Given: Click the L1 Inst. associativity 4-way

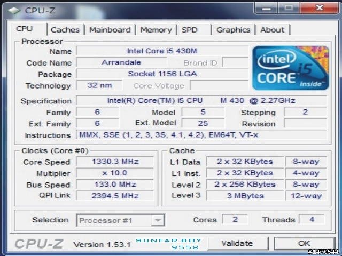Looking at the screenshot, I should click(x=306, y=173).
